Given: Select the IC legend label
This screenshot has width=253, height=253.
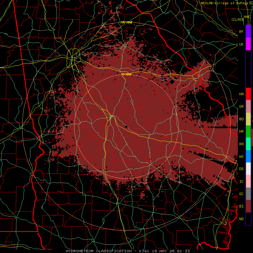Looking at the screenshot, I should pyautogui.click(x=241, y=182).
